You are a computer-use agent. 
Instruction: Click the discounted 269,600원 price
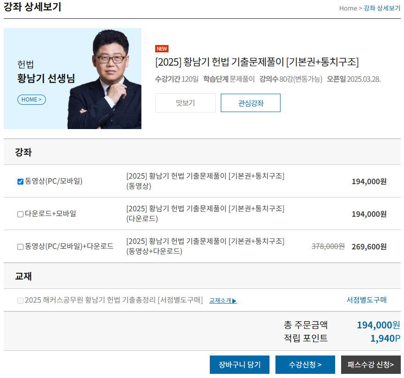[369, 247]
